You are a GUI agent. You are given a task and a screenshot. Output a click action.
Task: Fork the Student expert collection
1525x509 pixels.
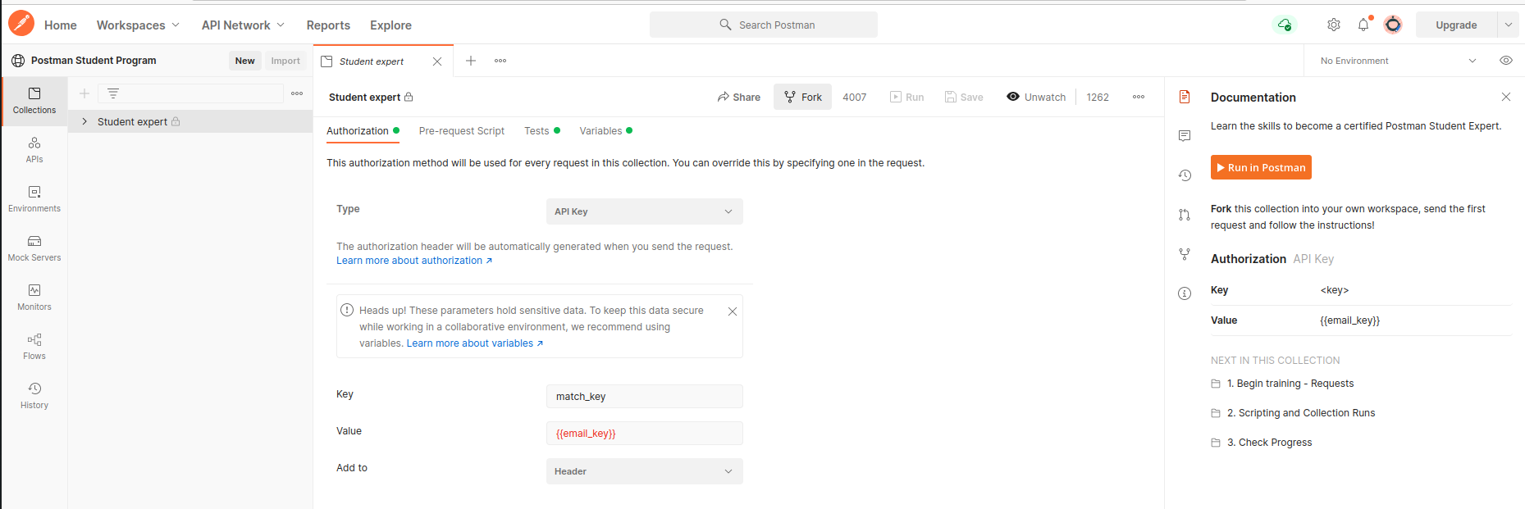point(802,97)
